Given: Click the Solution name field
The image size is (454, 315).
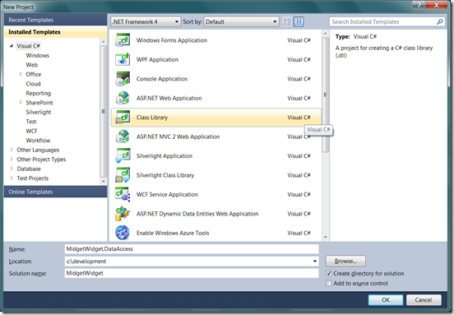Looking at the screenshot, I should (192, 273).
